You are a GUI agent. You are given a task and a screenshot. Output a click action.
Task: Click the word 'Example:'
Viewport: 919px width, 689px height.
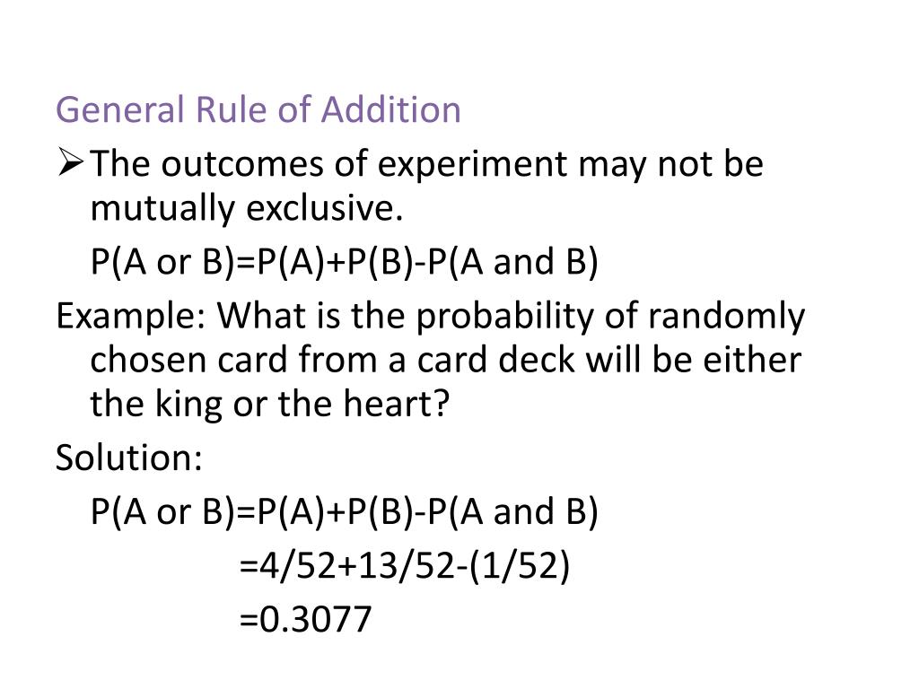click(131, 317)
